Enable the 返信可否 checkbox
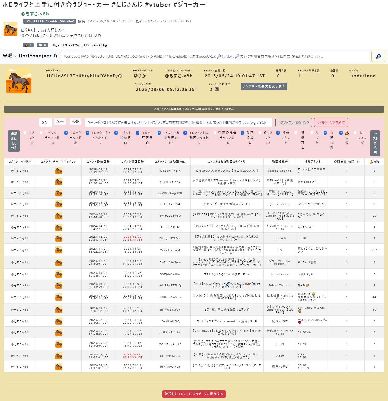 coord(296,133)
